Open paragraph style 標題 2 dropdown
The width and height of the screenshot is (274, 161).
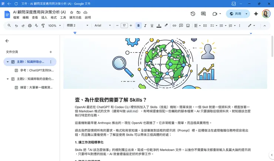click(x=77, y=26)
